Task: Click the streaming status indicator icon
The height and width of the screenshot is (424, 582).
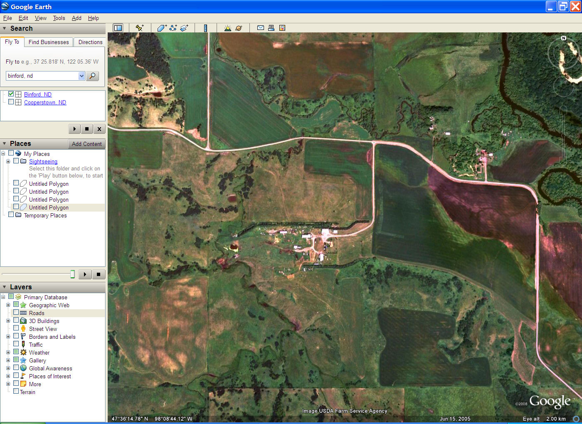Action: pos(576,419)
